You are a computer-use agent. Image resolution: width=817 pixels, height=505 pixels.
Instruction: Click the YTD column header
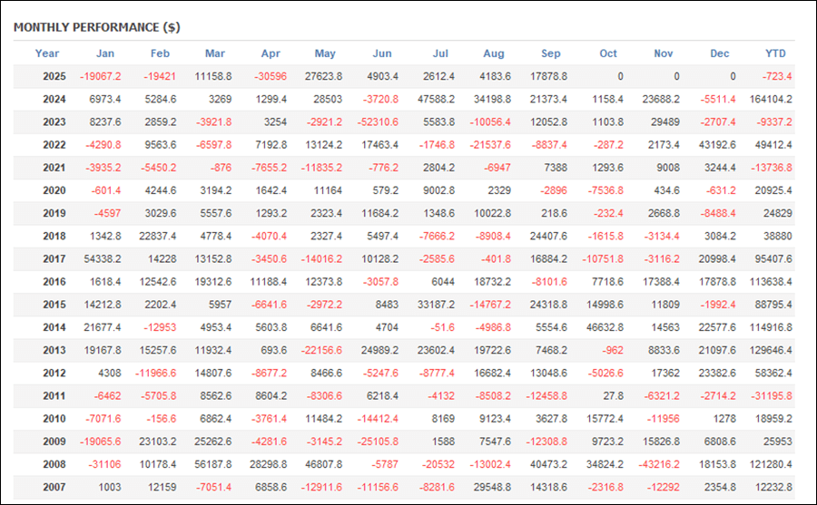[776, 53]
